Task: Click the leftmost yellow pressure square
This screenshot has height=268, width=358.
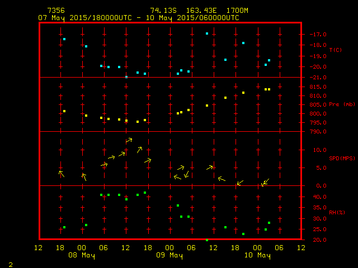Action: [64, 111]
